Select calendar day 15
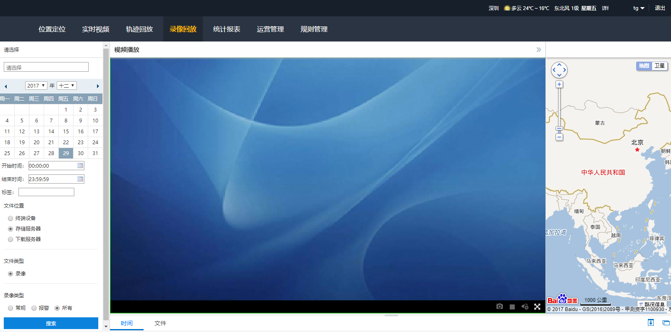The height and width of the screenshot is (332, 671). [66, 131]
